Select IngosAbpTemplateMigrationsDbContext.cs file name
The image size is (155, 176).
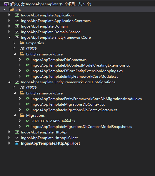(x=68, y=104)
